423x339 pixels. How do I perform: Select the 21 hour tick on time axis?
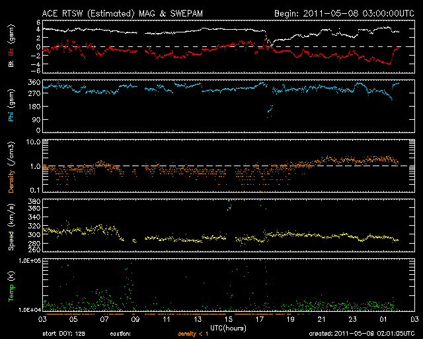(323, 320)
